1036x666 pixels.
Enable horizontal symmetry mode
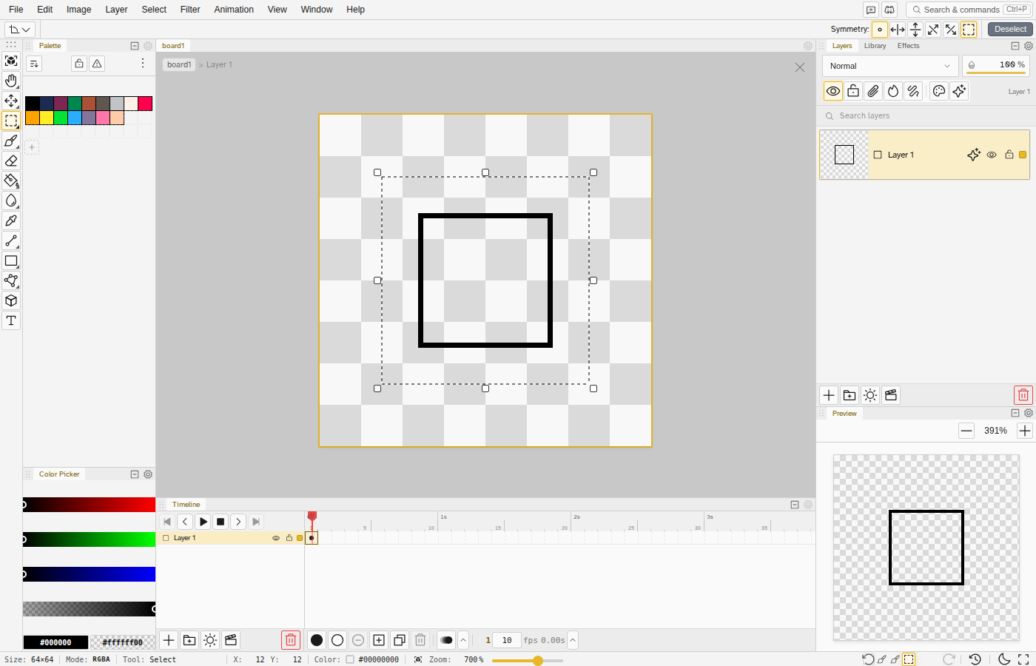[x=898, y=30]
